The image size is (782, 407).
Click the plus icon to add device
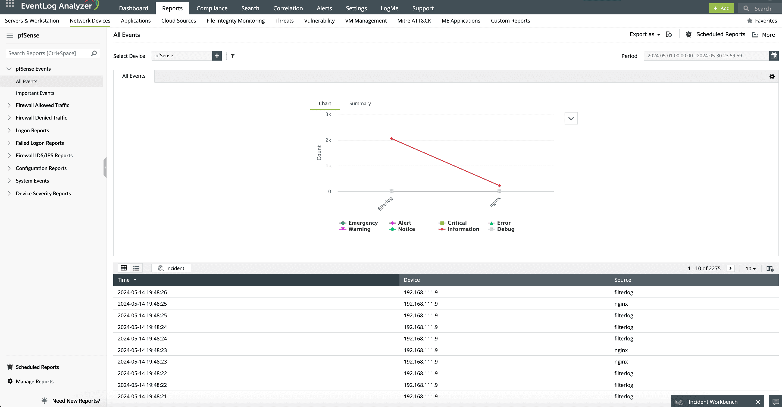(217, 56)
